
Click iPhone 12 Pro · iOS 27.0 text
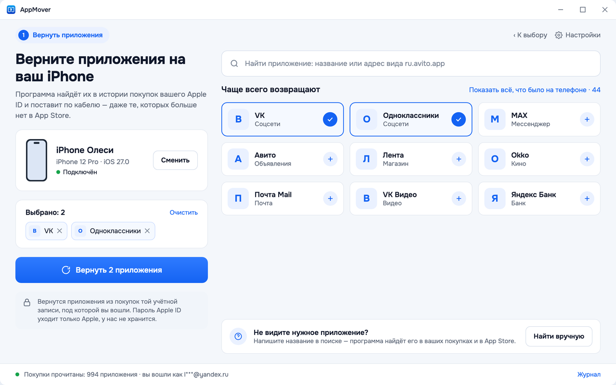pos(92,162)
